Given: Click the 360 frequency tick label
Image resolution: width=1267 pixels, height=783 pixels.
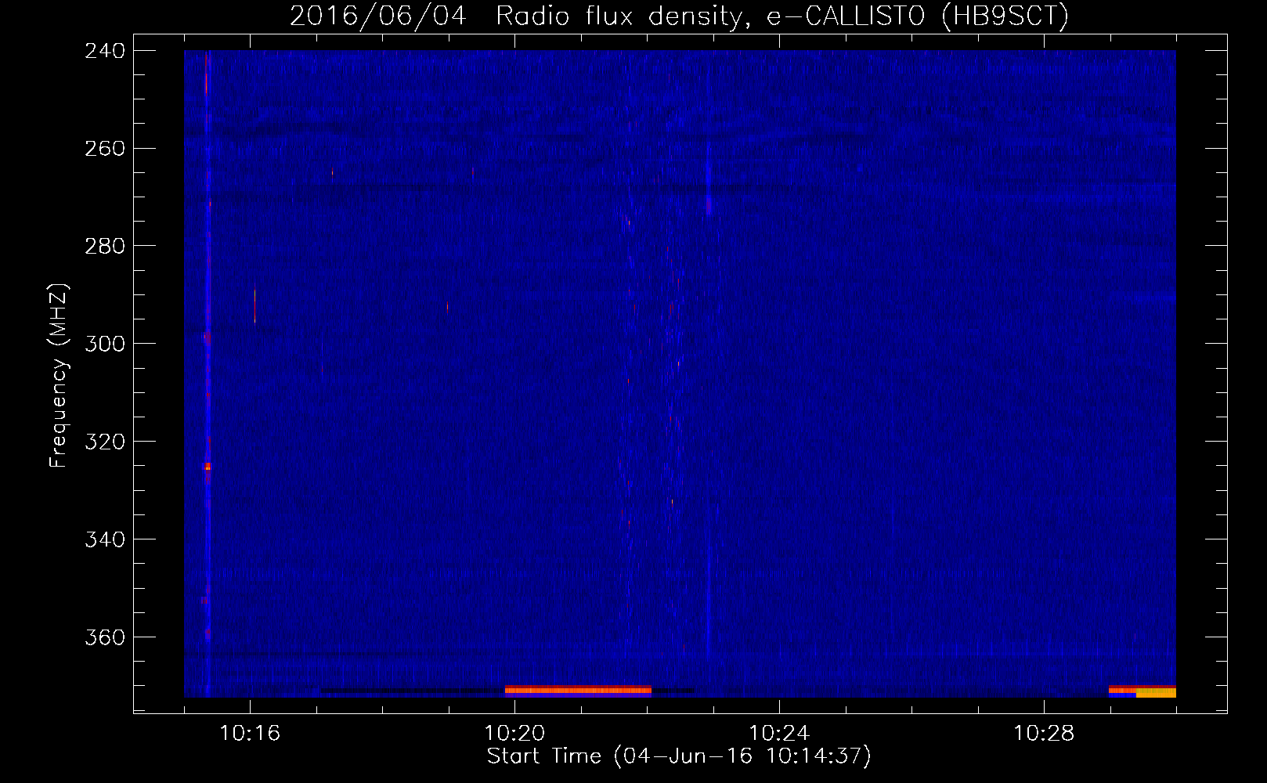Looking at the screenshot, I should 105,638.
